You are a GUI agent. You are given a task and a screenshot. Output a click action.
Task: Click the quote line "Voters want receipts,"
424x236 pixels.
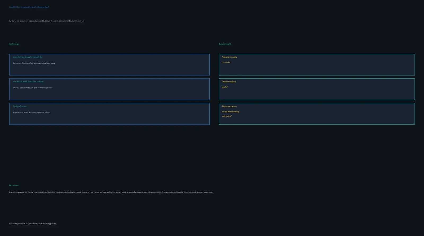229,57
